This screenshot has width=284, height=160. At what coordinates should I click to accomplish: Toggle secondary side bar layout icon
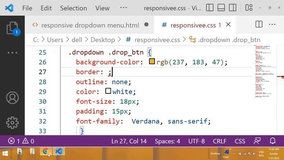pos(233,8)
